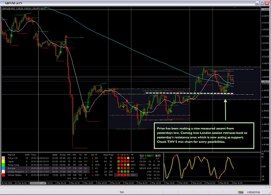Screen dimensions: 271x195
Task: Minimize the GBPUSD chart window
Action: [x=258, y=3]
